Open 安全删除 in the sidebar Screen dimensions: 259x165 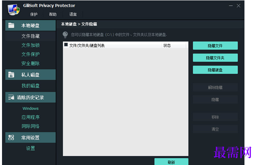point(31,63)
